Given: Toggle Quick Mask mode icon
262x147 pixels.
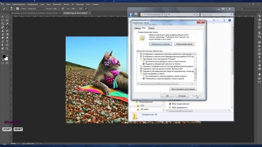Looking at the screenshot, I should 2,63.
